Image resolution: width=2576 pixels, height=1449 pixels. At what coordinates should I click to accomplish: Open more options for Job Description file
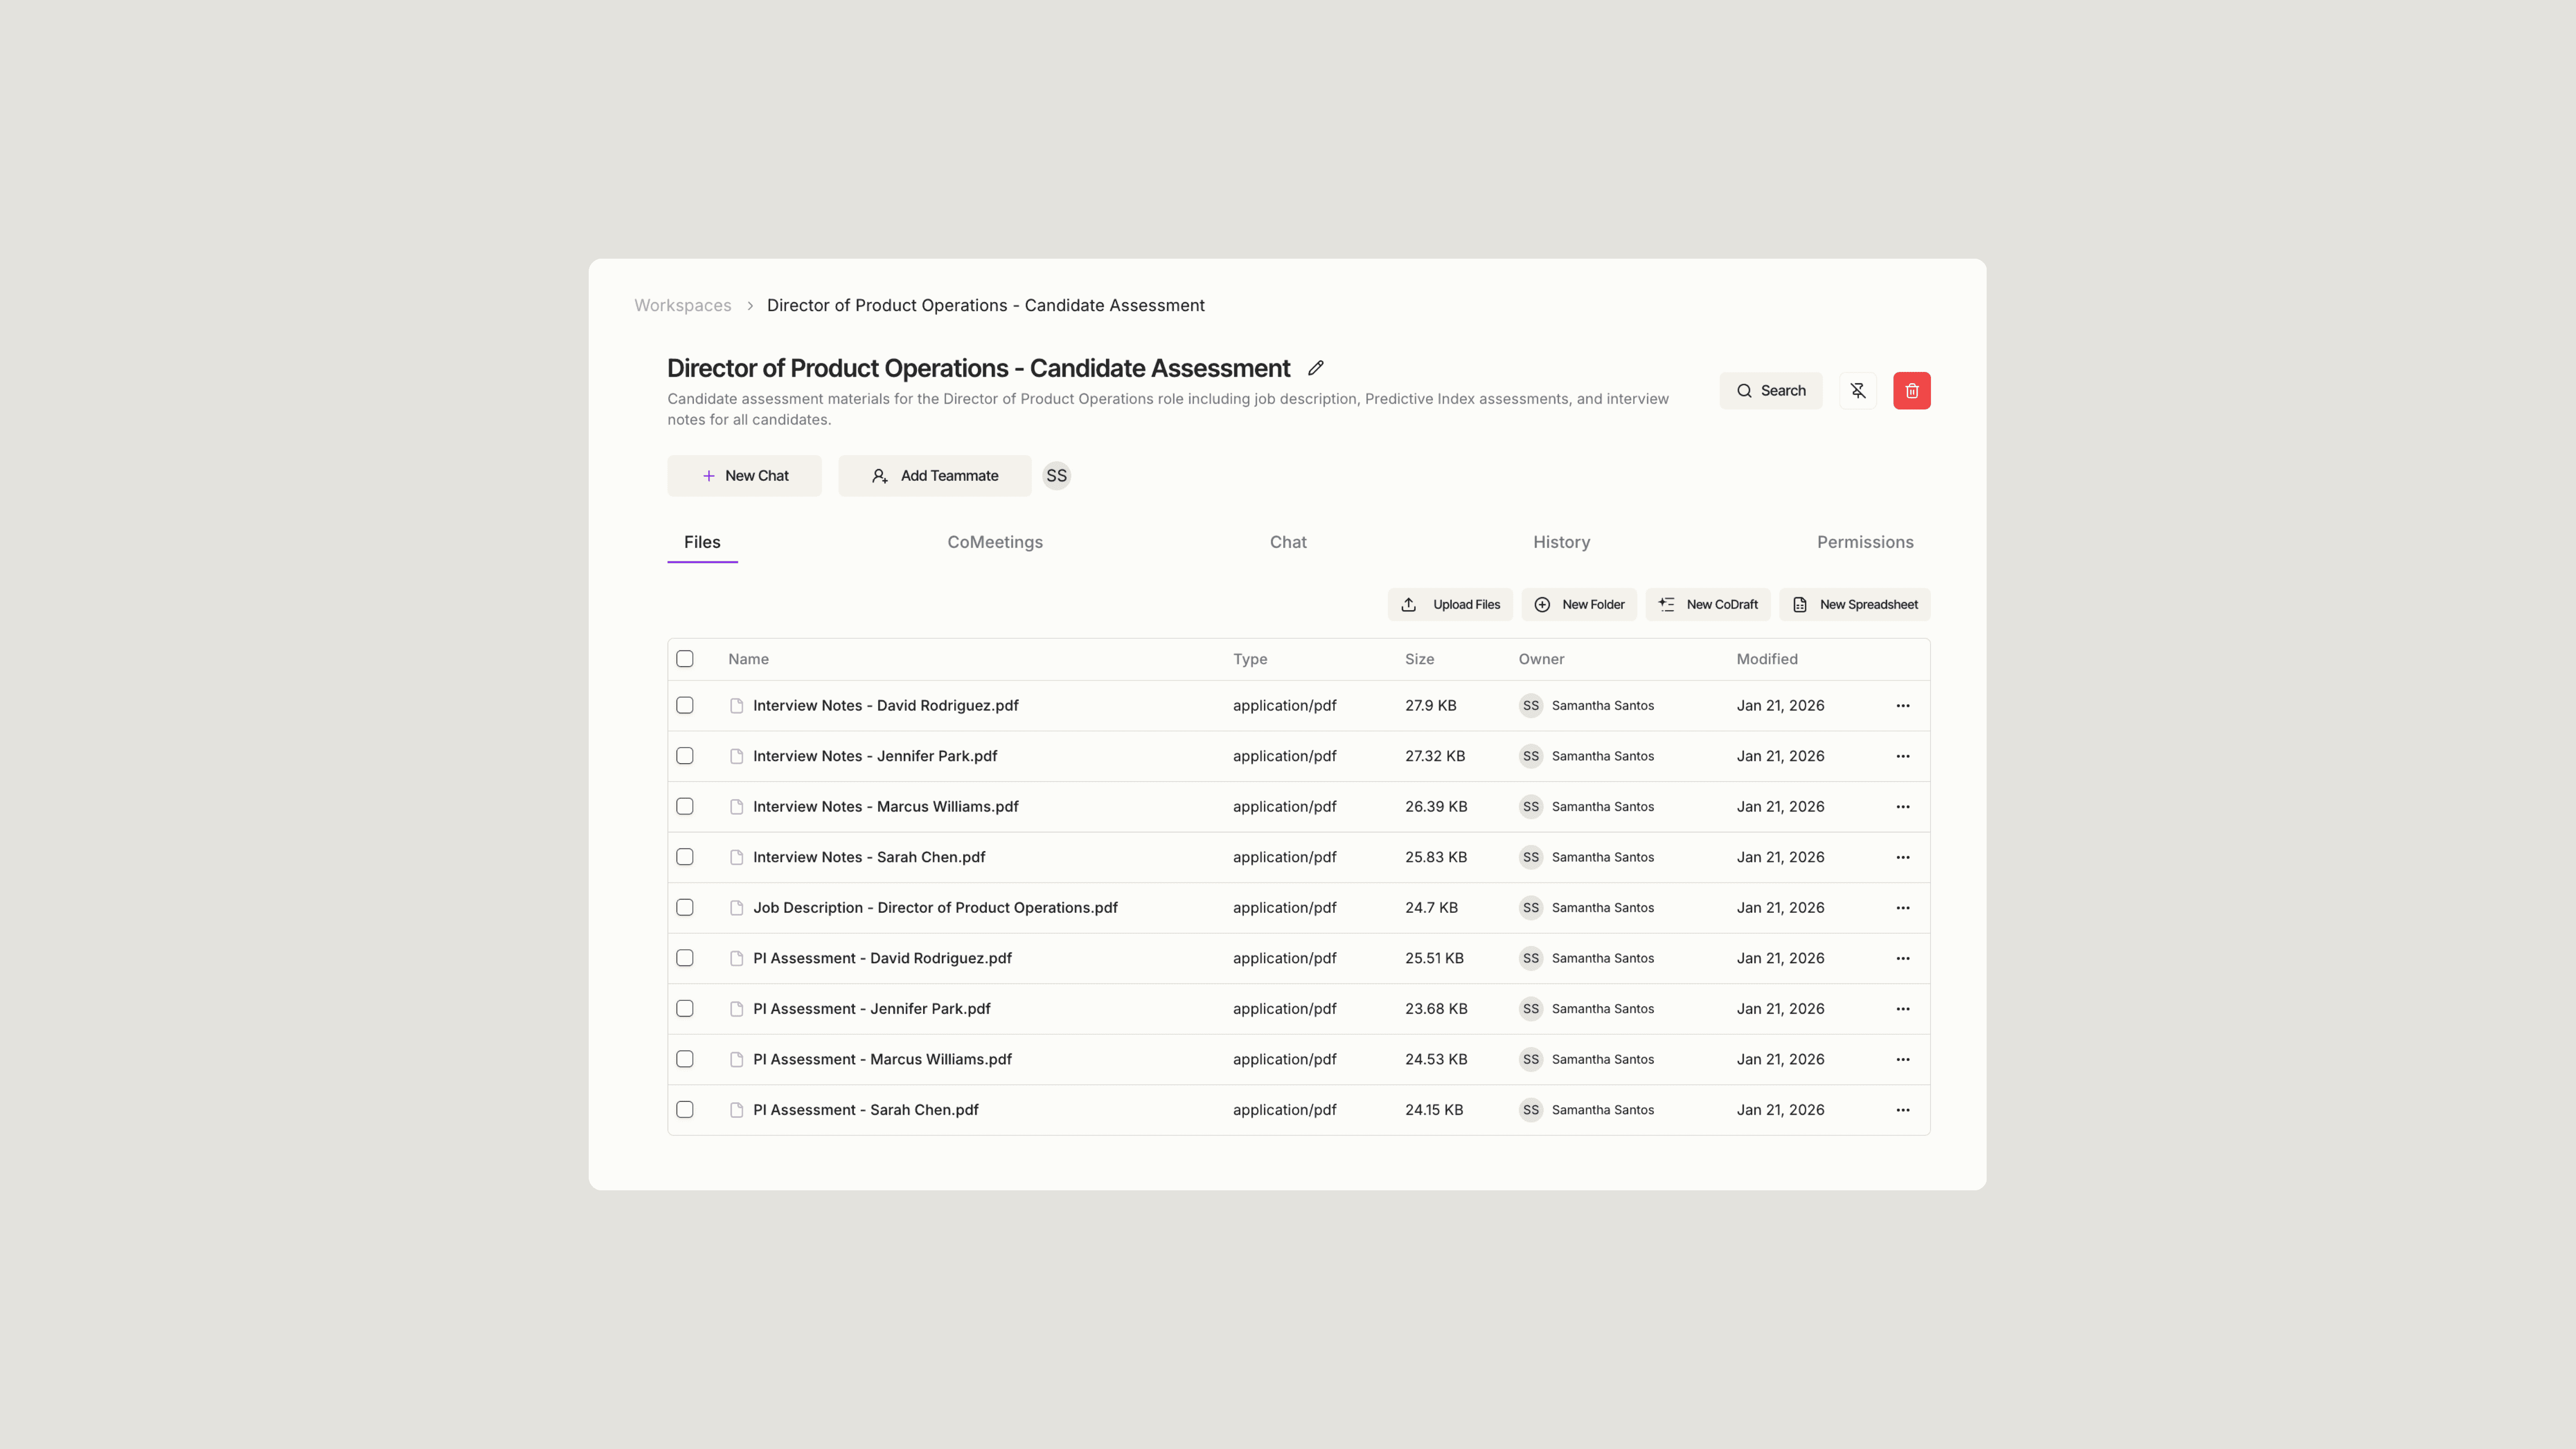[1902, 908]
